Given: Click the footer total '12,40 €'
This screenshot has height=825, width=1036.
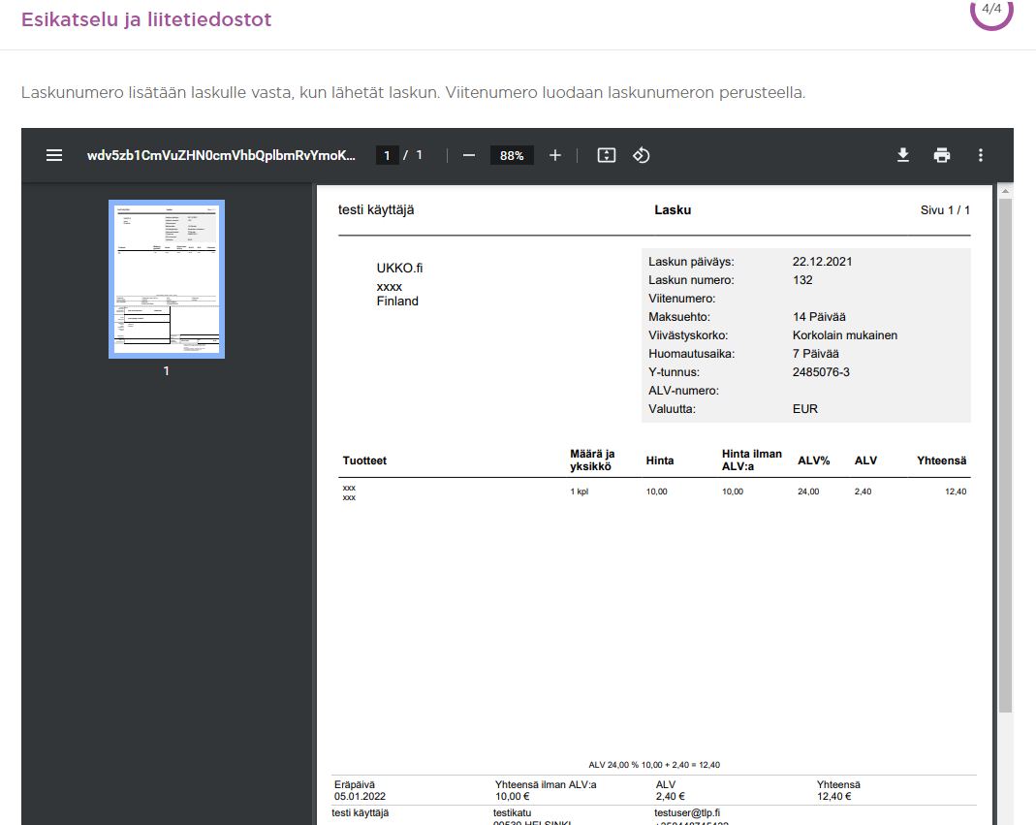Looking at the screenshot, I should click(833, 797).
